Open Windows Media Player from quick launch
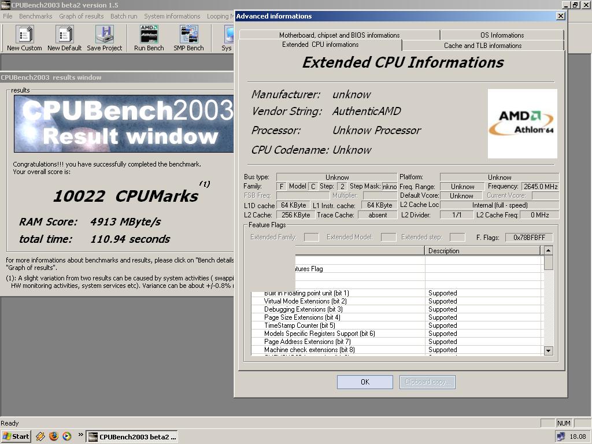This screenshot has width=592, height=444. click(x=67, y=436)
